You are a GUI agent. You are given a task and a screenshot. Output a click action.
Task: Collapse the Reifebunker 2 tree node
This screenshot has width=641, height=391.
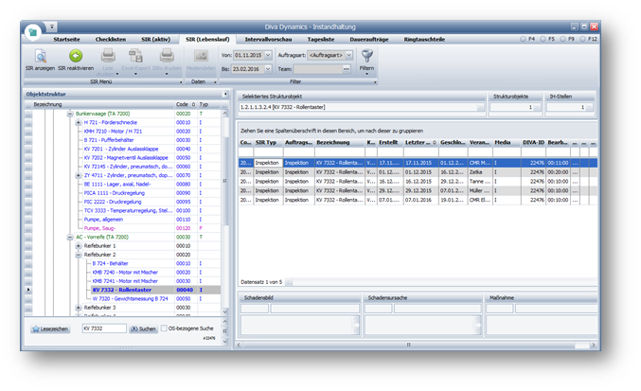point(79,255)
